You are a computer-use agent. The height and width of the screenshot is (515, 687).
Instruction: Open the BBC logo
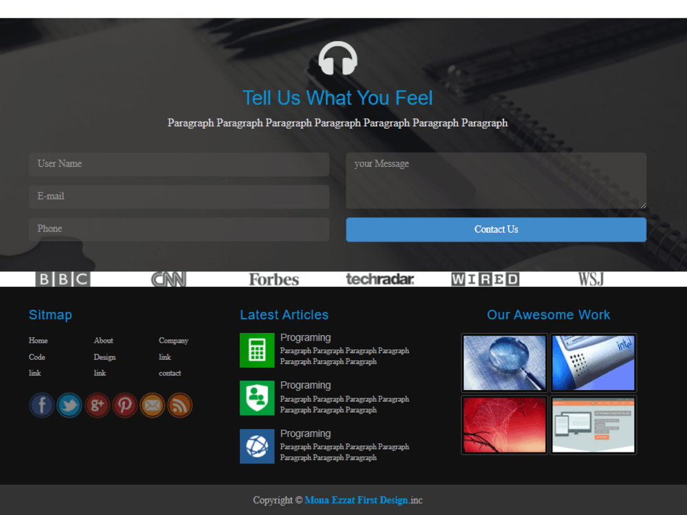[63, 279]
